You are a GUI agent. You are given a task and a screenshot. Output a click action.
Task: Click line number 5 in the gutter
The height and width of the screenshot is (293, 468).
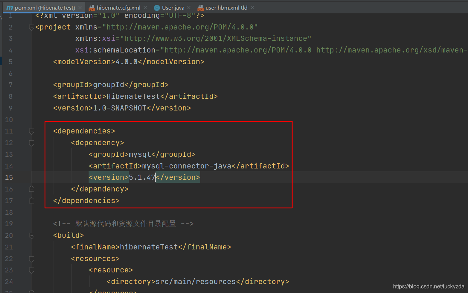(x=11, y=62)
